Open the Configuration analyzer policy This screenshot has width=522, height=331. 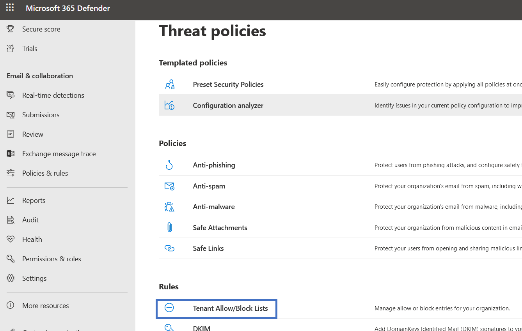[228, 106]
